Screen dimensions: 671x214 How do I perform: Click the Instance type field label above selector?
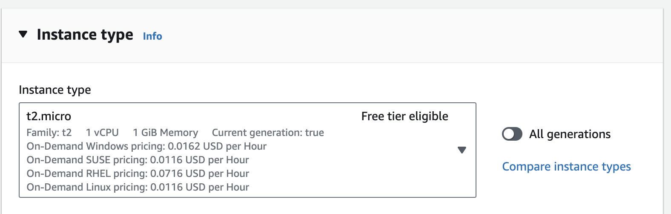(x=55, y=90)
